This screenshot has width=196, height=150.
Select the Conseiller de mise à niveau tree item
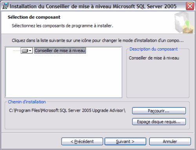(60, 51)
